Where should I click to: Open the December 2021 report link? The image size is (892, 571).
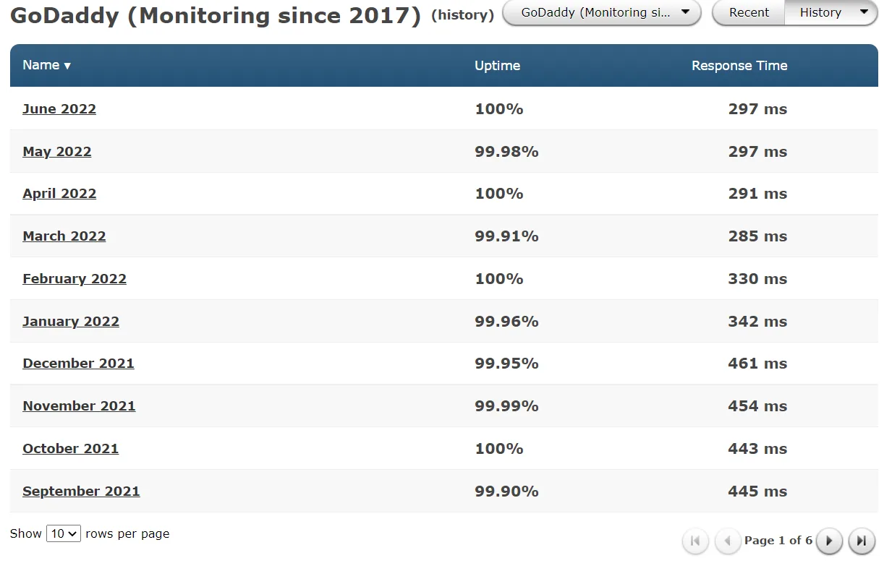tap(78, 364)
